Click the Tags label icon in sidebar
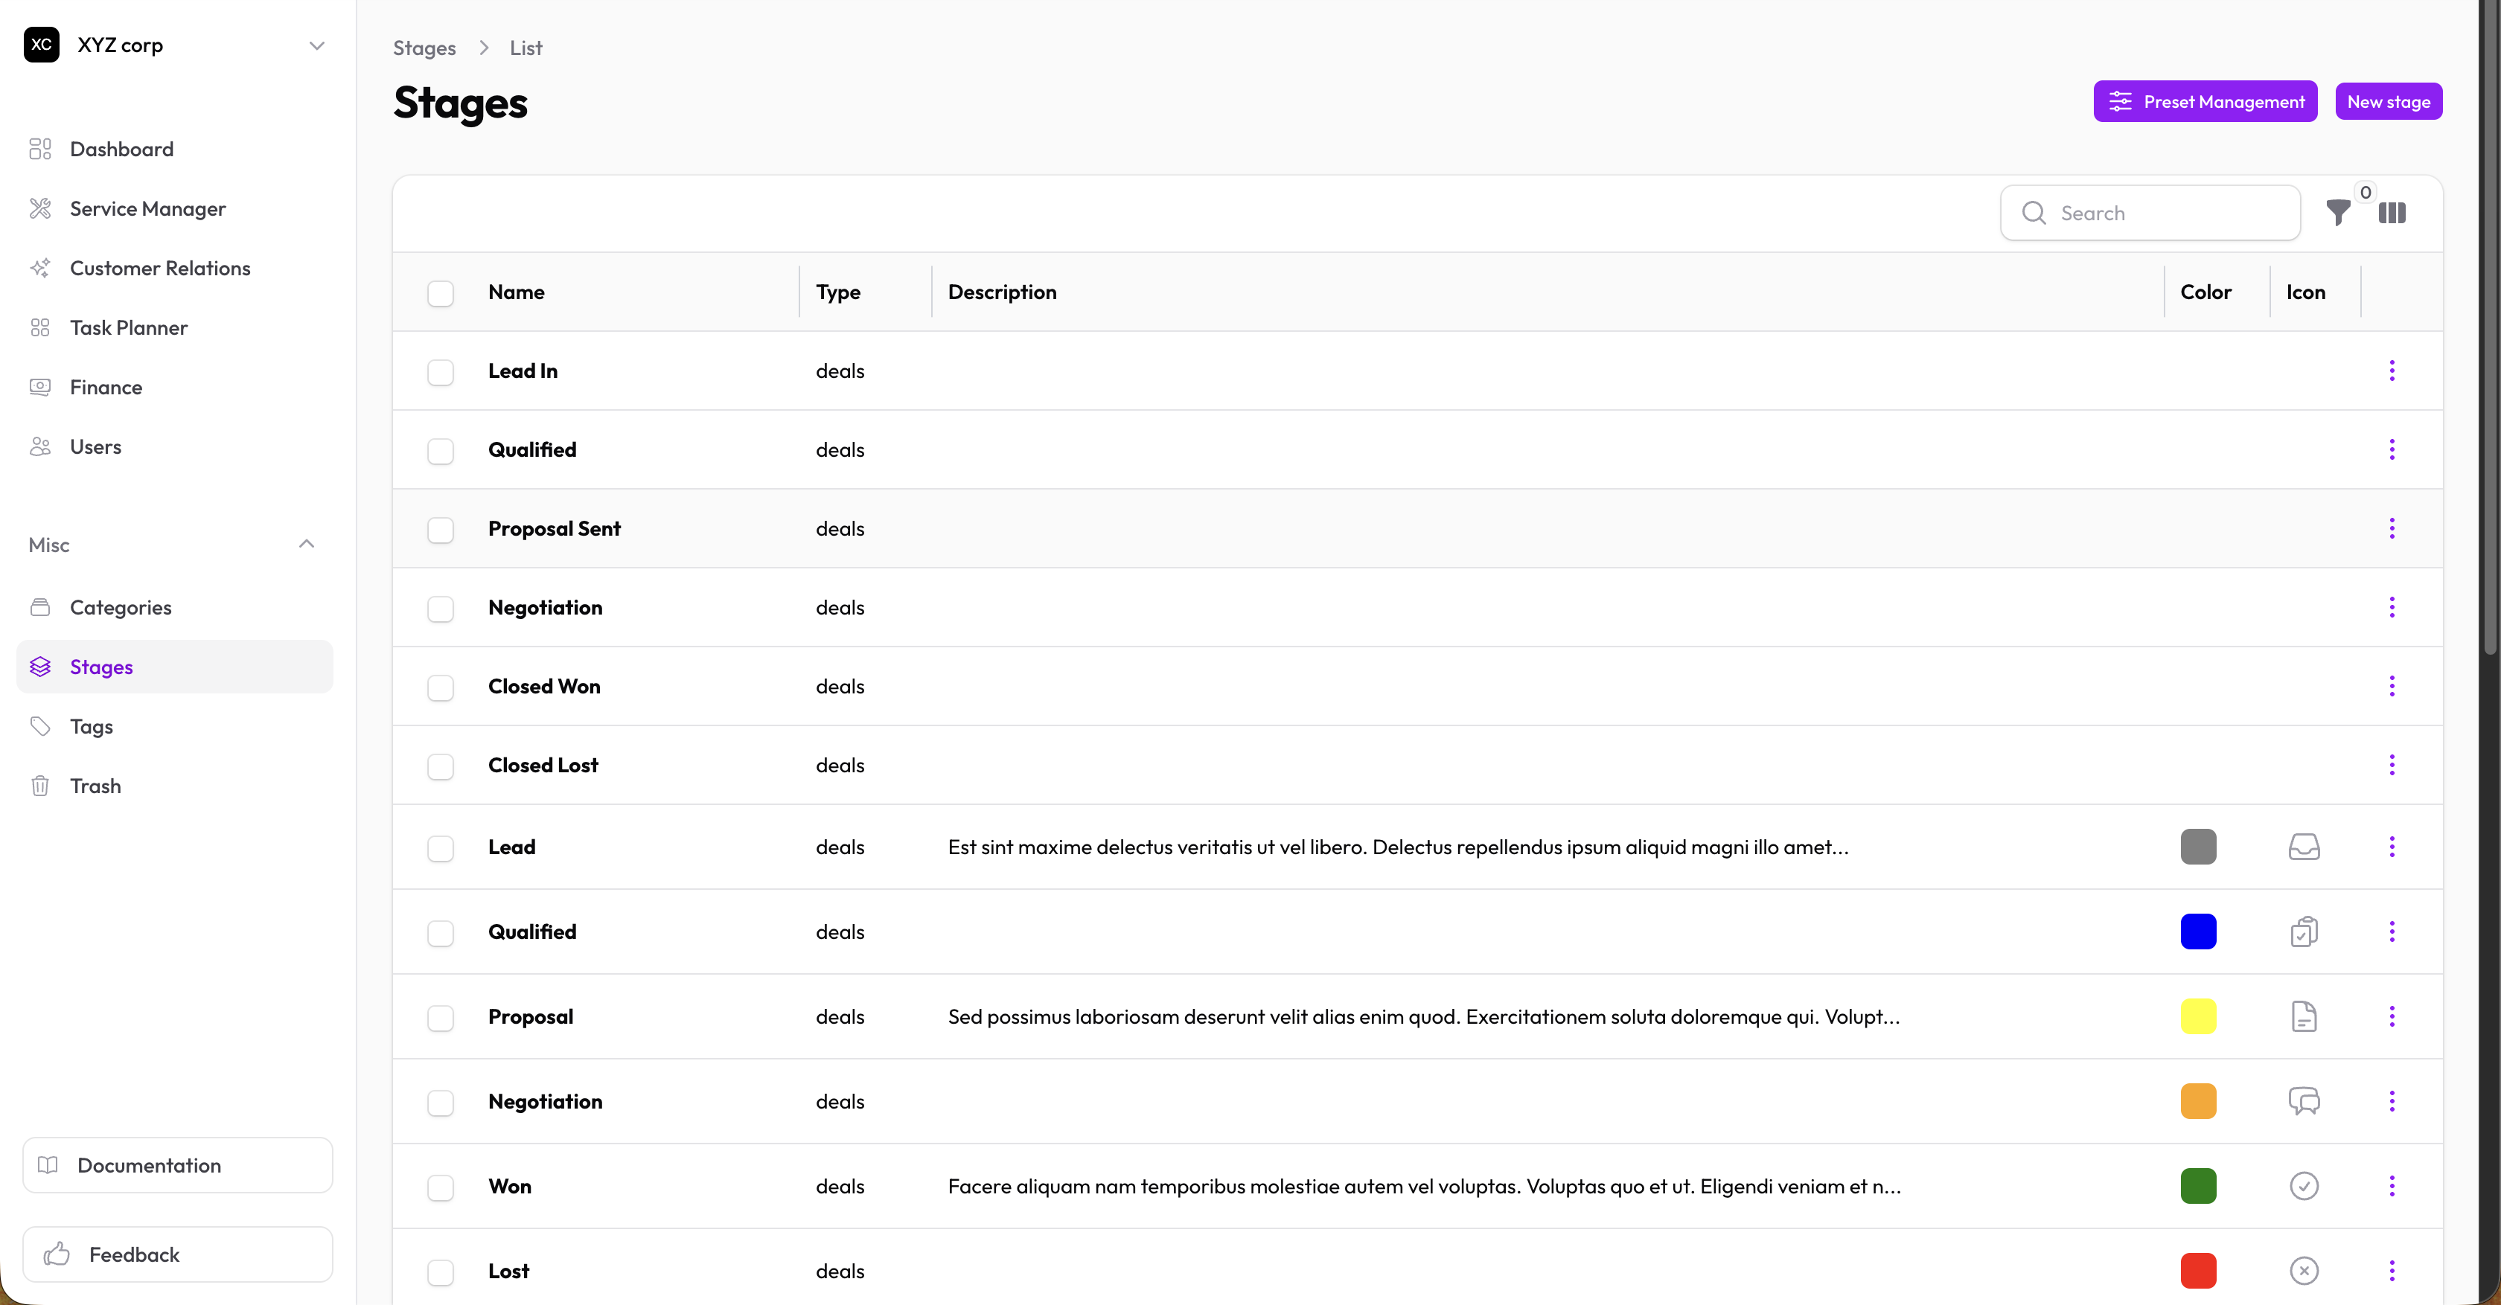The height and width of the screenshot is (1305, 2501). click(x=39, y=727)
